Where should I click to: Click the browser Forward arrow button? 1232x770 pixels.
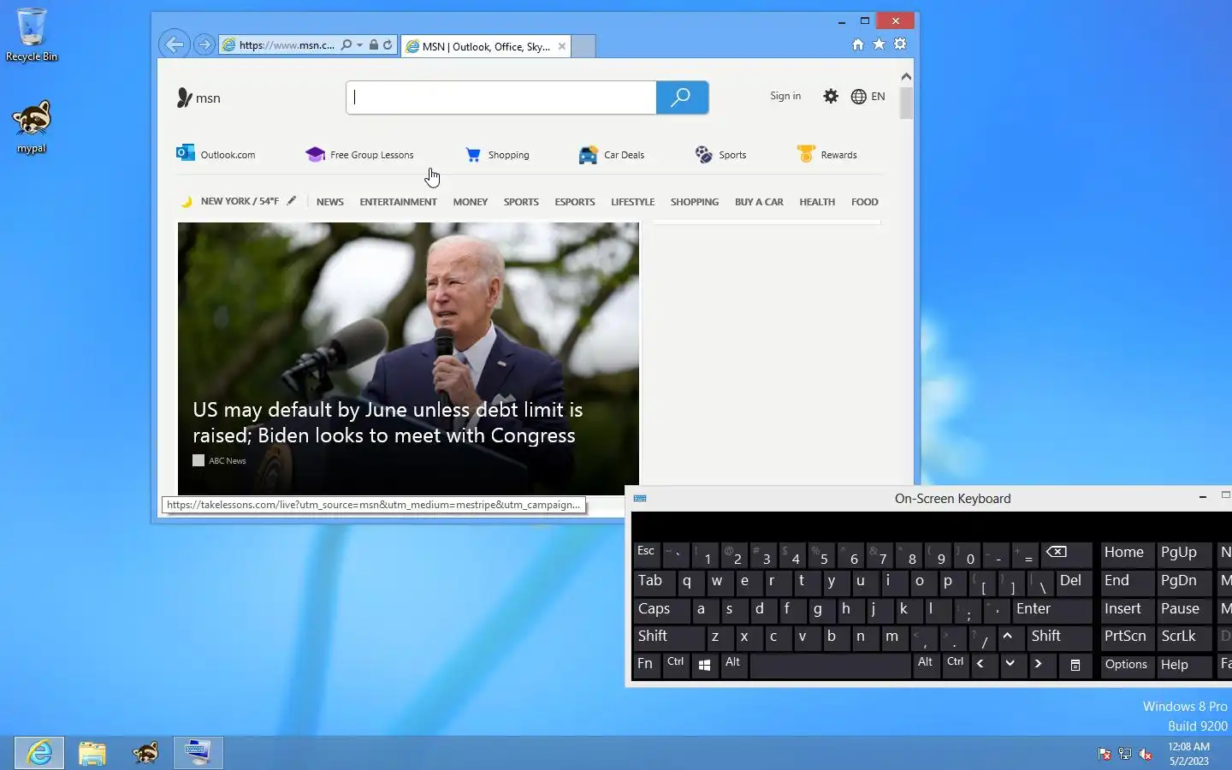(204, 44)
